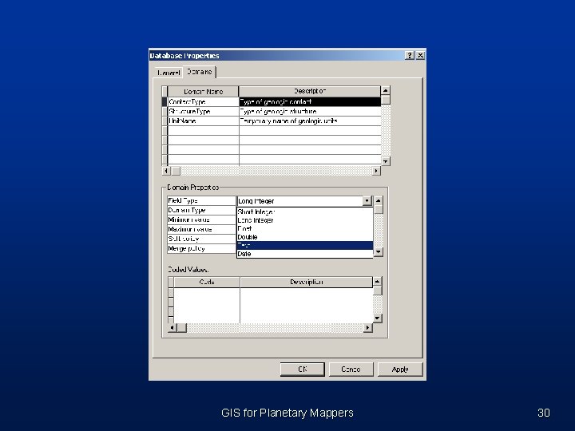The image size is (575, 431).
Task: Choose Short Integer from field type list
Action: (304, 212)
